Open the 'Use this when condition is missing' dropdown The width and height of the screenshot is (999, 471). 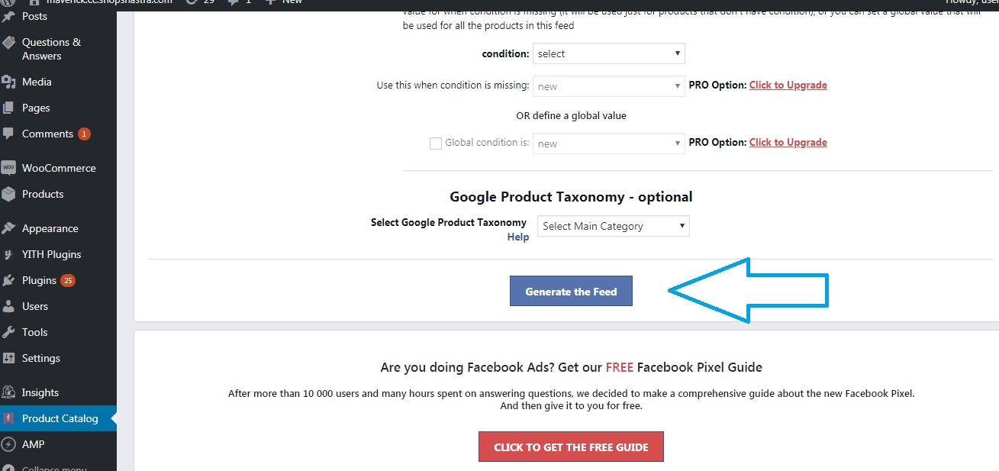608,86
